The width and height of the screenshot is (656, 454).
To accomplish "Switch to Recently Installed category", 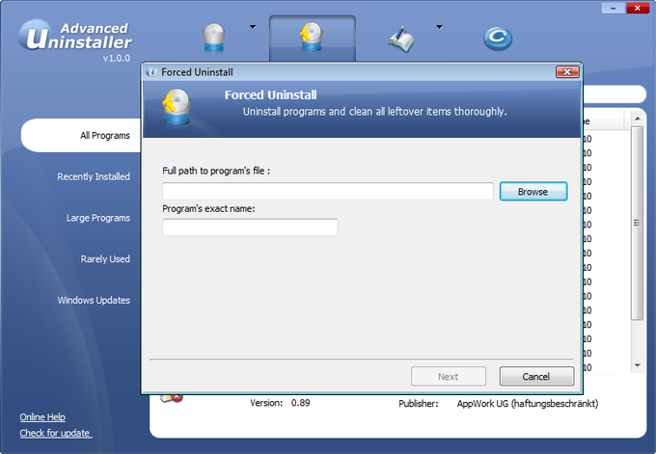I will (x=94, y=176).
